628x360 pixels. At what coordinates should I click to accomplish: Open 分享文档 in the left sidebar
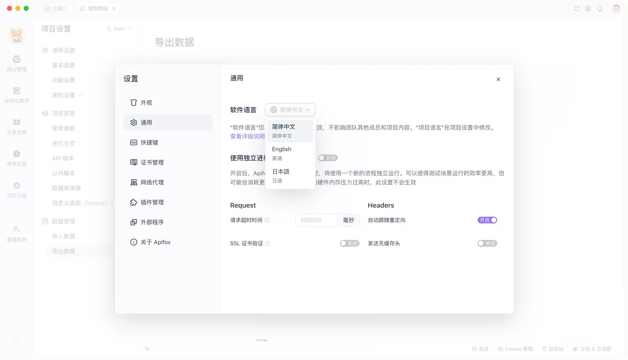click(x=17, y=127)
